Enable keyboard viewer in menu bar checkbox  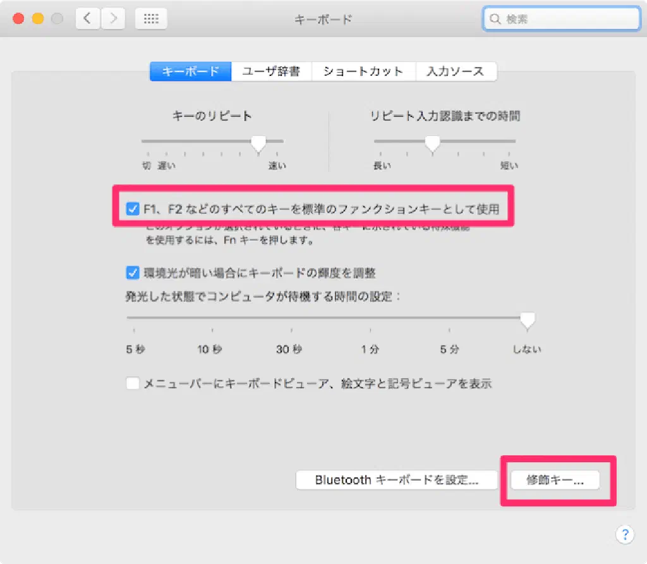[x=133, y=383]
